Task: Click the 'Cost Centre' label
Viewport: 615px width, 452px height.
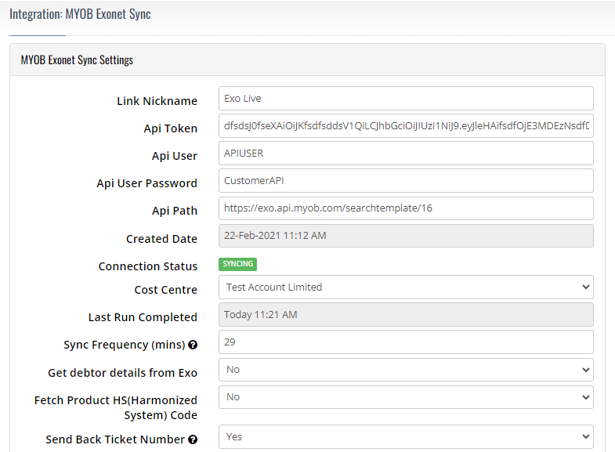Action: click(x=165, y=290)
